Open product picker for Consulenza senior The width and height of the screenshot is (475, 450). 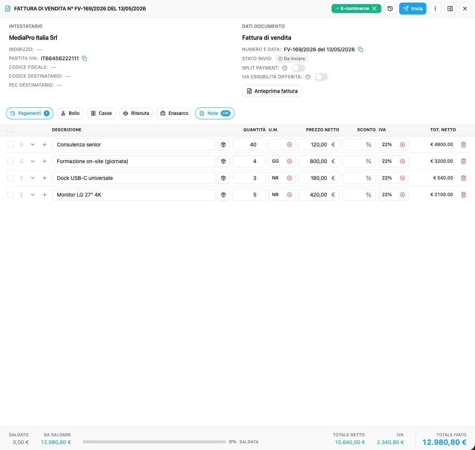point(223,145)
